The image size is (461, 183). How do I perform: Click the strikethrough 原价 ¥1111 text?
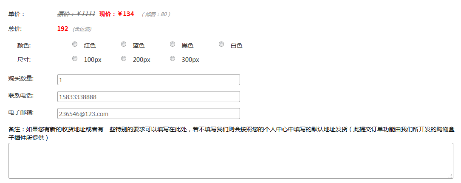click(76, 14)
